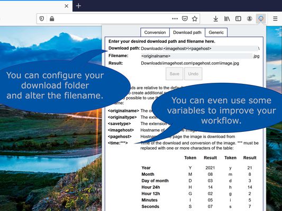
Task: Click the <originalname> variable label
Action: 123,111
